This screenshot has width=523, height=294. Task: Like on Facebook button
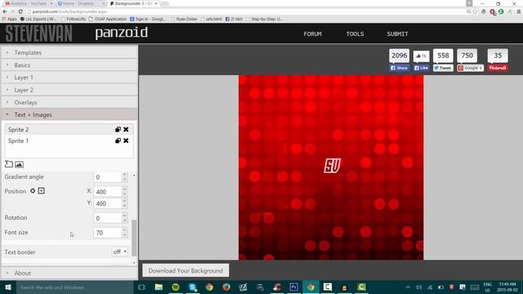coord(422,68)
